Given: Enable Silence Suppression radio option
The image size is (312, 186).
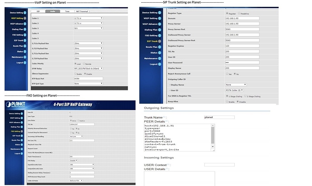Looking at the screenshot, I should pos(76,73).
